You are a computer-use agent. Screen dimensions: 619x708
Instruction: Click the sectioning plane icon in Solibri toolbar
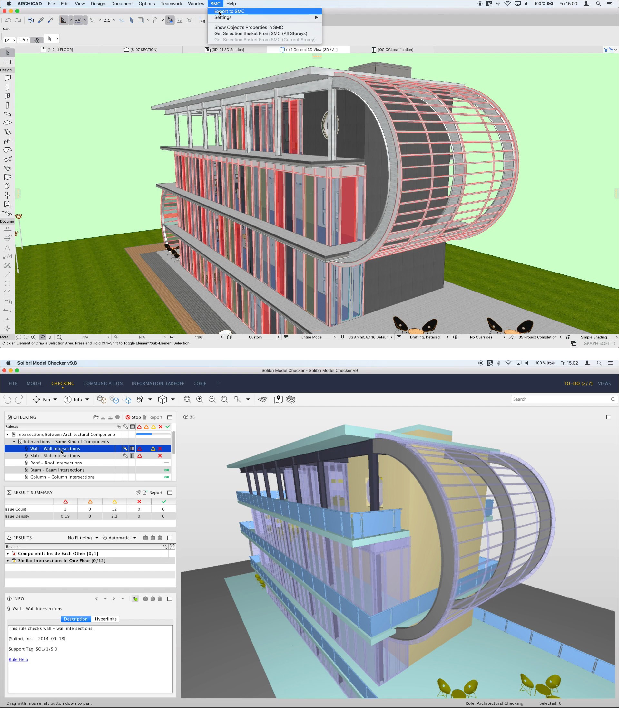point(262,399)
